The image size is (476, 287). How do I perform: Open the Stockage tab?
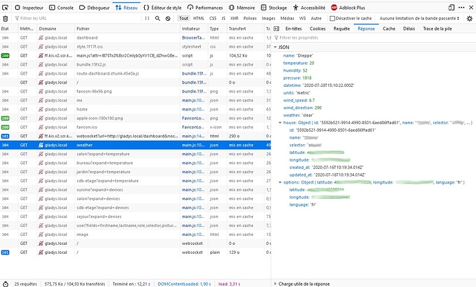point(274,8)
